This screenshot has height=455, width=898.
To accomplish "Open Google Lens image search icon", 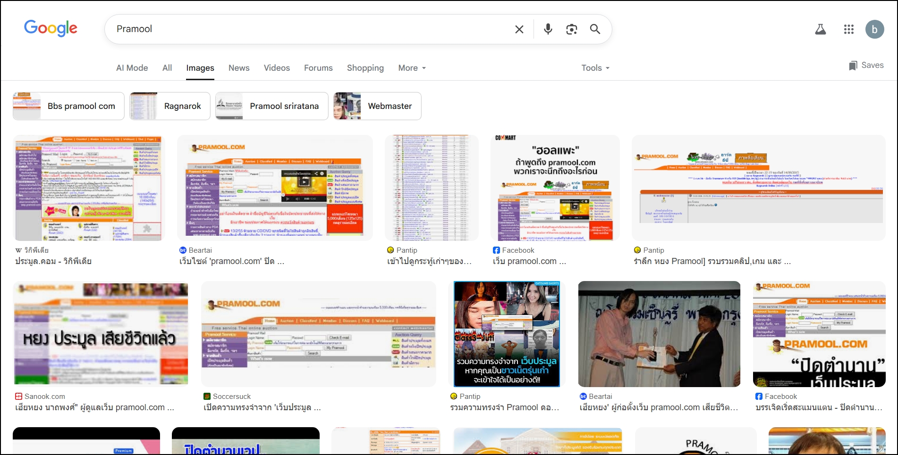I will 571,29.
